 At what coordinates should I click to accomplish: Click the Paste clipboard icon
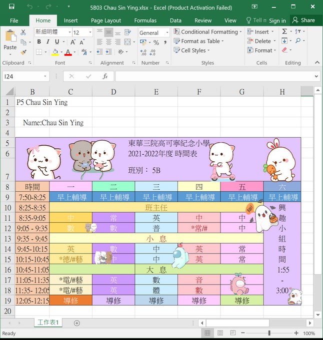(x=10, y=36)
